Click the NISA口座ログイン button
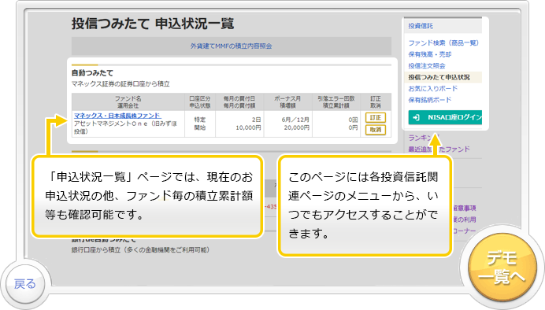Image resolution: width=545 pixels, height=310 pixels. point(445,117)
